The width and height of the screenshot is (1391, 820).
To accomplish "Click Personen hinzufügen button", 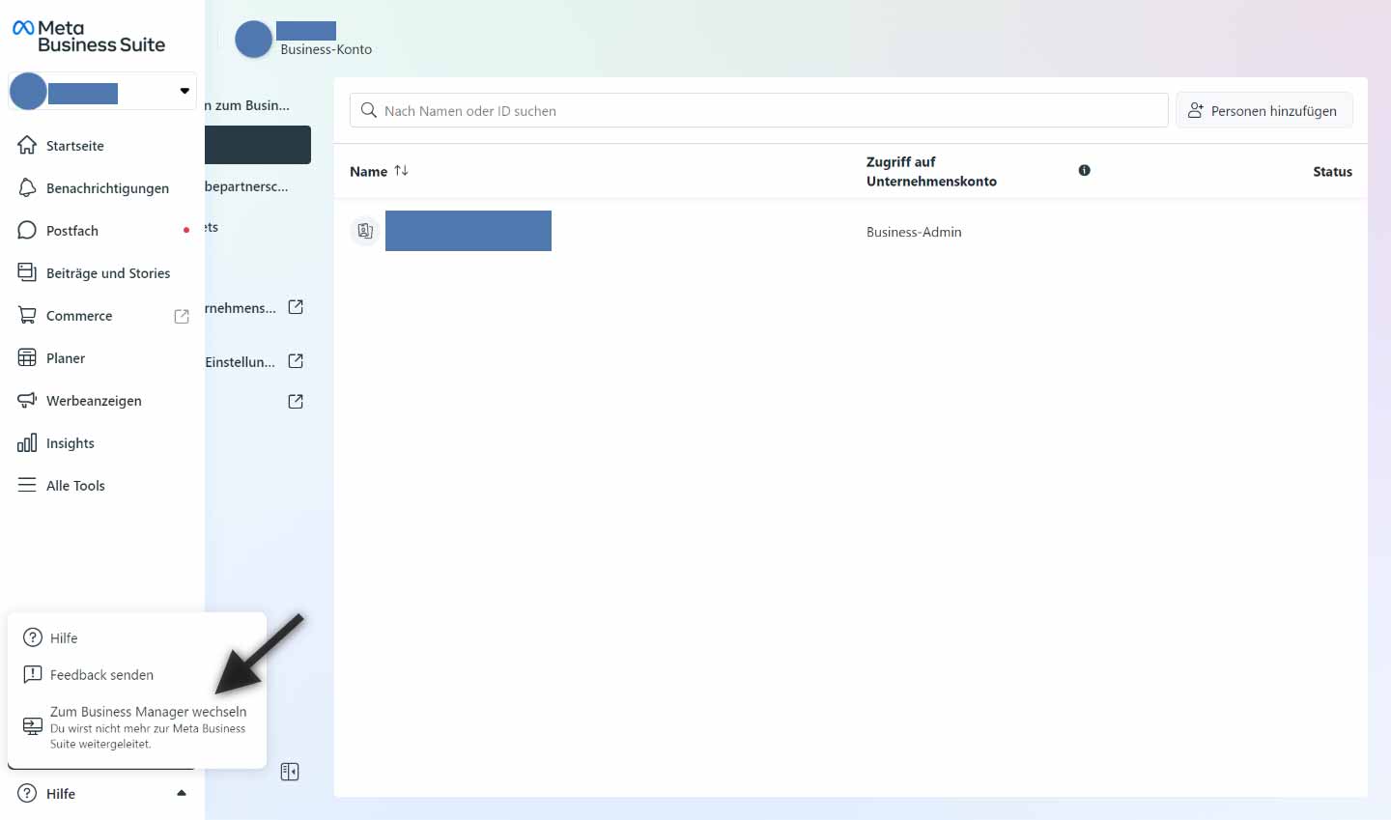I will (x=1263, y=111).
